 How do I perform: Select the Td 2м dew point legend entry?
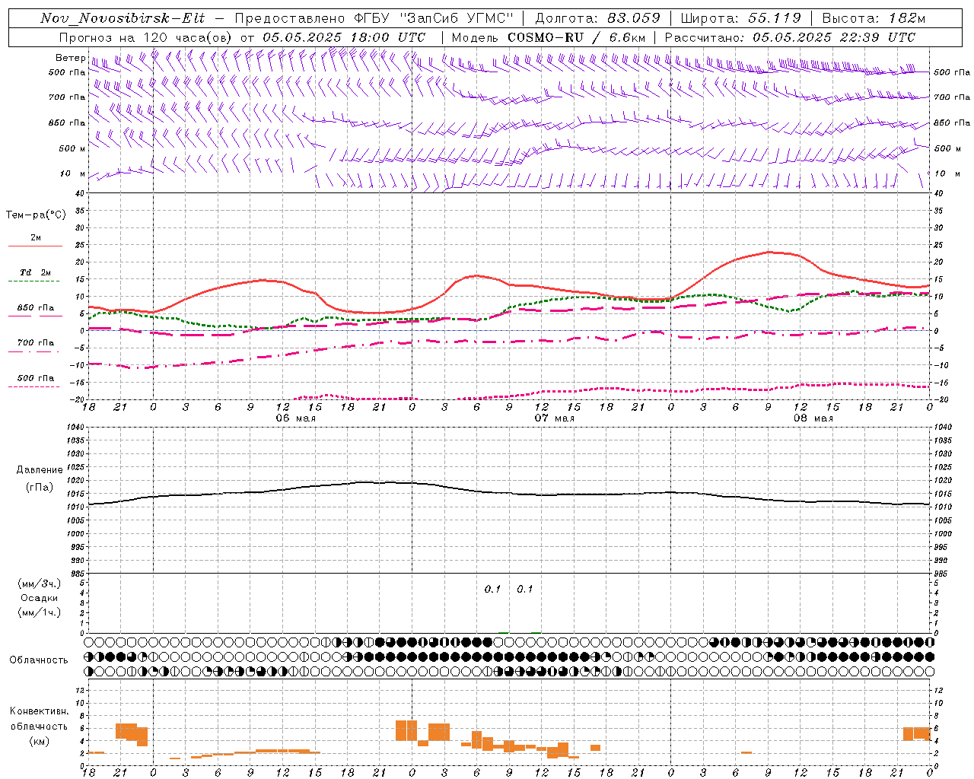[x=36, y=272]
